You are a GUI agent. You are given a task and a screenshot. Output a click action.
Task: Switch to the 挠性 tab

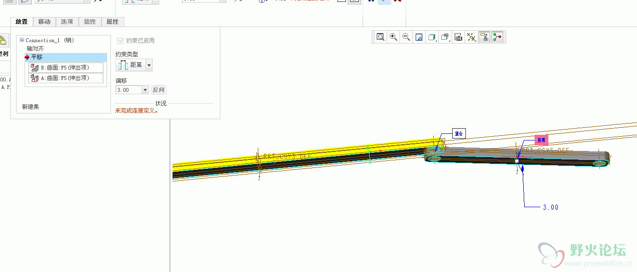pyautogui.click(x=90, y=22)
